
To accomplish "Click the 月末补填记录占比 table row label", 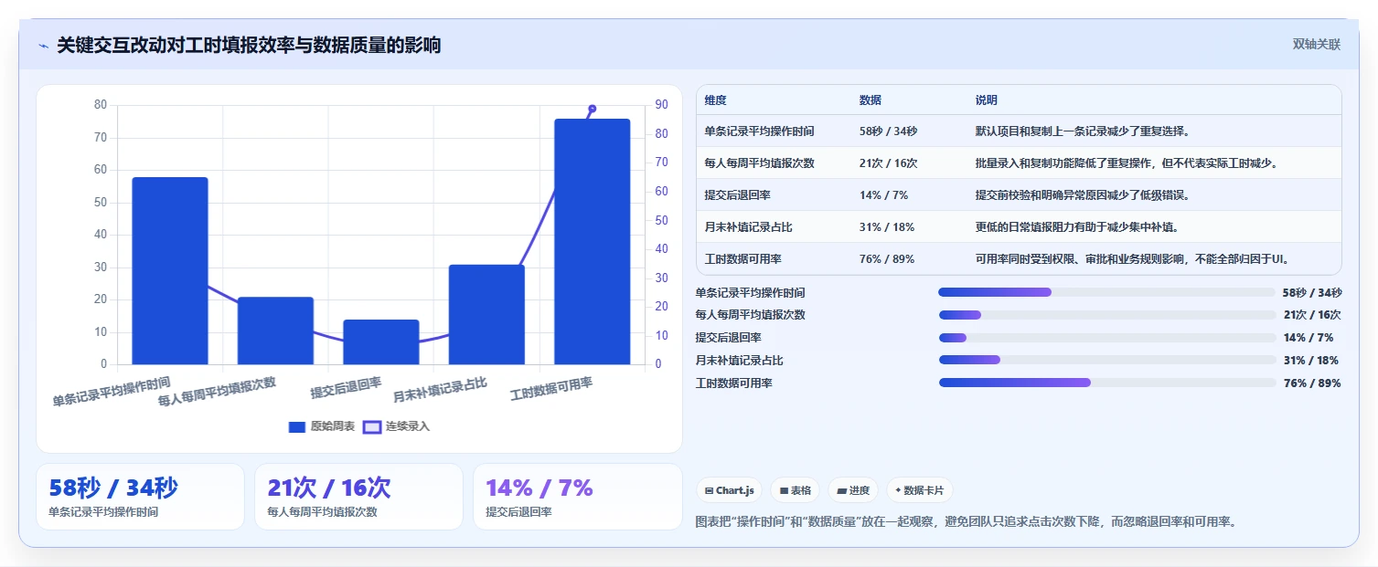I will click(748, 227).
